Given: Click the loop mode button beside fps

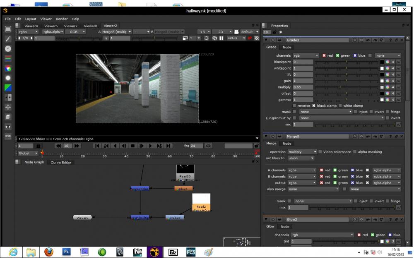Looking at the screenshot, I should 208,146.
